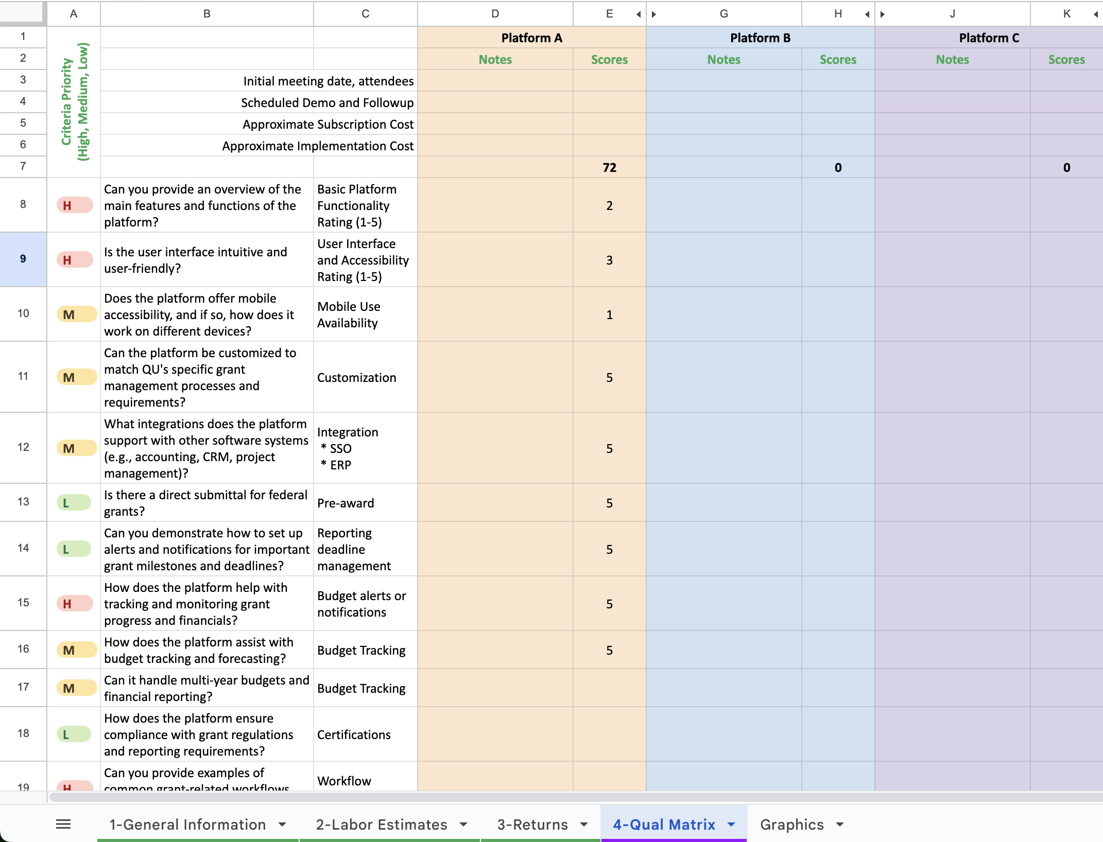This screenshot has width=1103, height=842.
Task: Expand hidden column F using right arrow before G
Action: click(x=654, y=14)
